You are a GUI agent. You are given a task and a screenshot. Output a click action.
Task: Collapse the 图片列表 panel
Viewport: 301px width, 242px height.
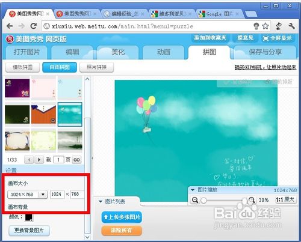[101, 201]
